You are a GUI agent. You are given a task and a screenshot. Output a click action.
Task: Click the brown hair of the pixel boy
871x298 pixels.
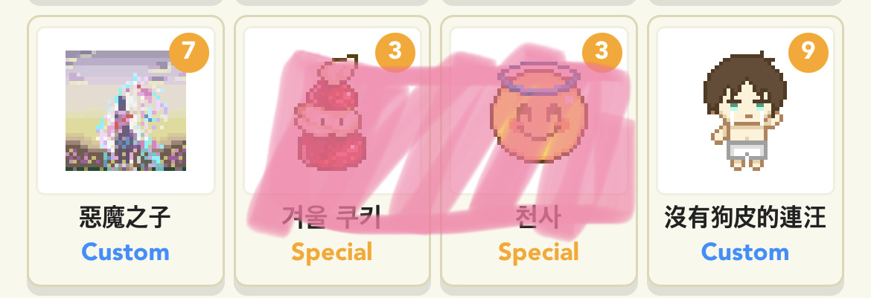point(745,75)
